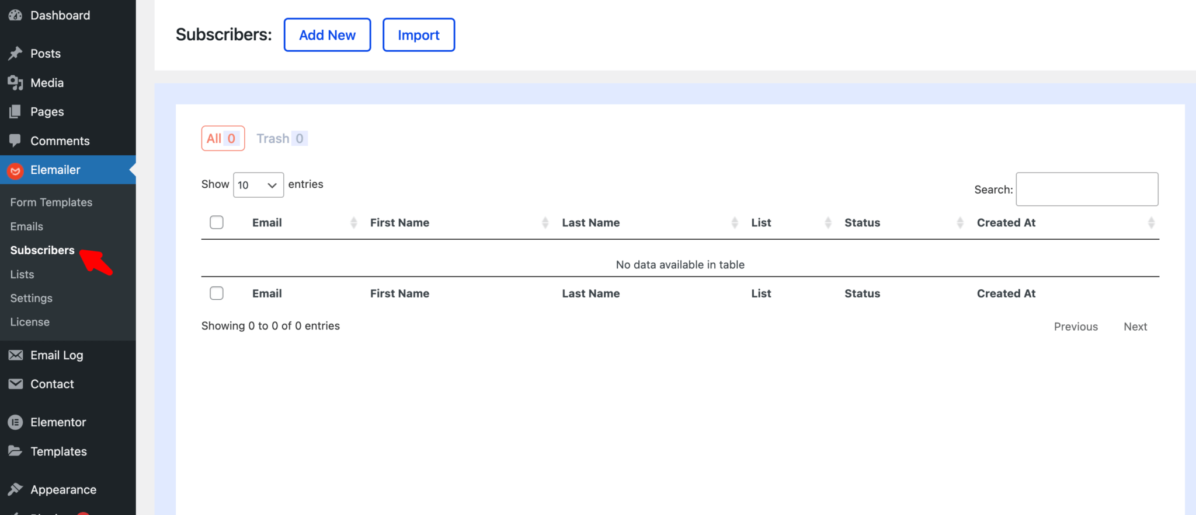
Task: Select the All subscribers tab
Action: (222, 139)
